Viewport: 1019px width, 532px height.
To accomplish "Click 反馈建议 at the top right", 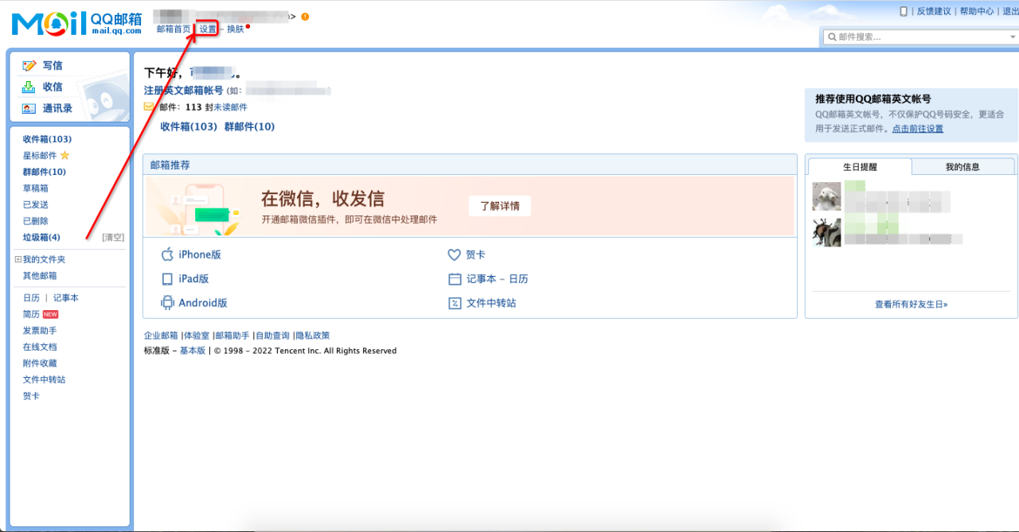I will [x=934, y=11].
